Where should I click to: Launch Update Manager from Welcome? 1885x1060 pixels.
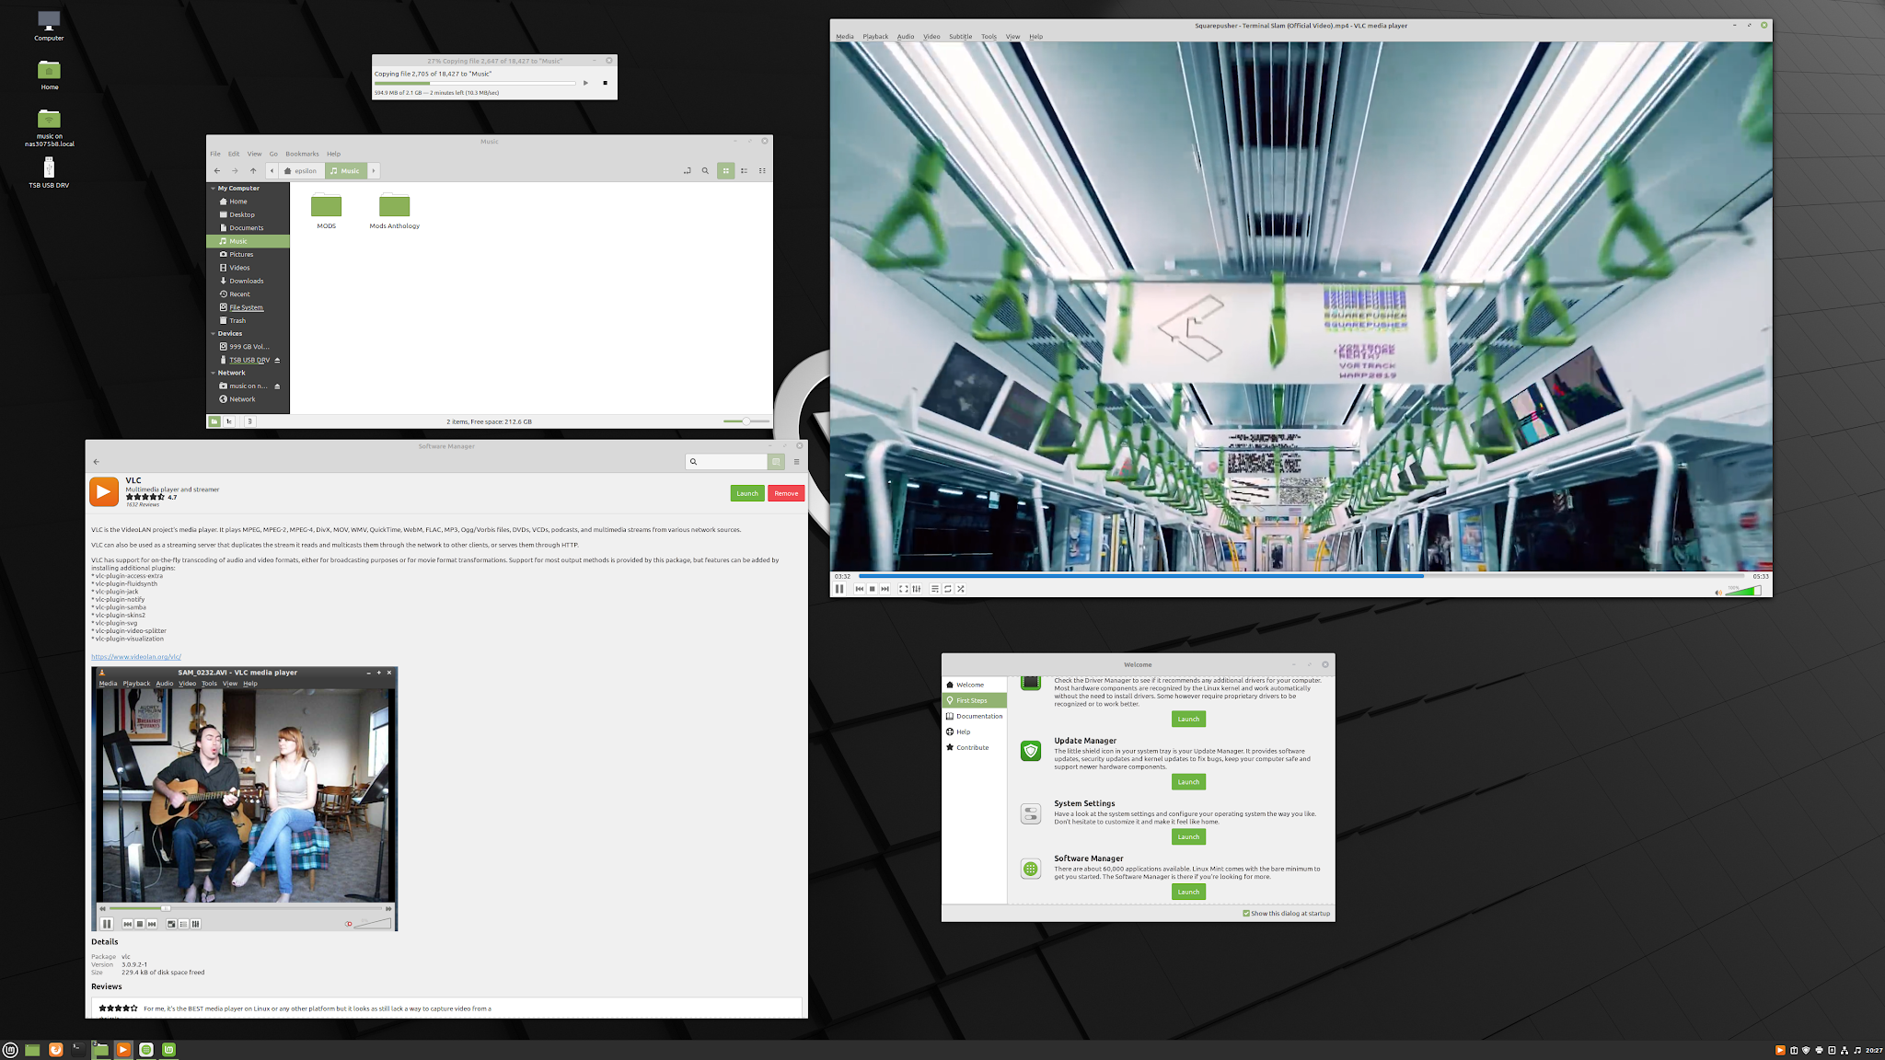1188,782
